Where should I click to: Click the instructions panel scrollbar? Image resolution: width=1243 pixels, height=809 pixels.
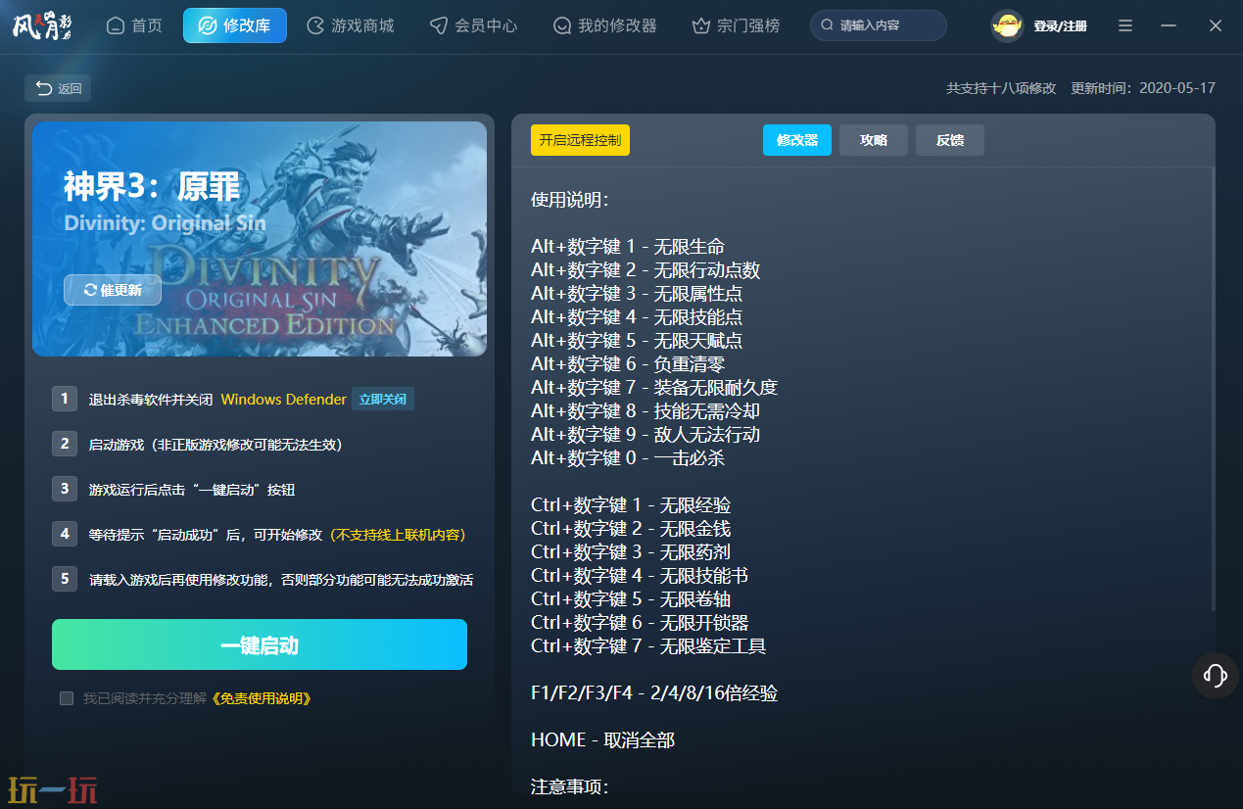(1213, 389)
